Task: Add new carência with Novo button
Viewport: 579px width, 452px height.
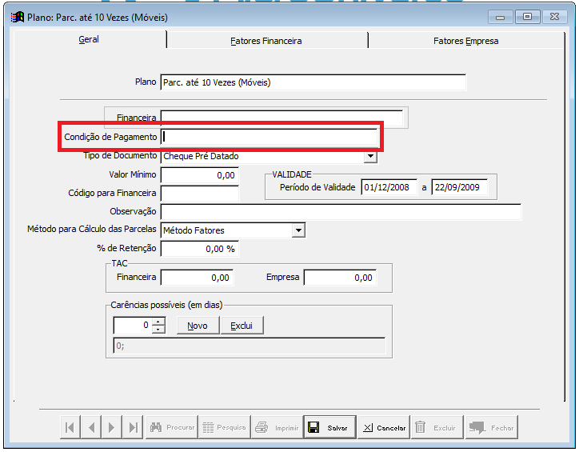Action: click(198, 326)
